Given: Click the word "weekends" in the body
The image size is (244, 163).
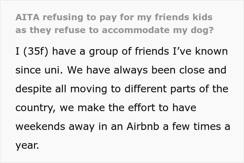Looking at the screenshot, I should (x=40, y=126).
